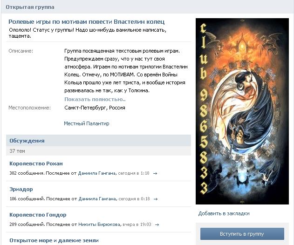This screenshot has width=294, height=245.
Task: Open Даниила Гангана profile in Эриадор row
Action: (97, 199)
